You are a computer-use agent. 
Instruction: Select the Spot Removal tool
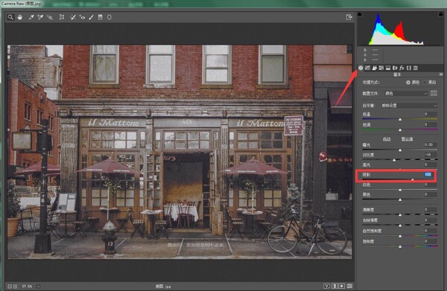click(x=73, y=17)
